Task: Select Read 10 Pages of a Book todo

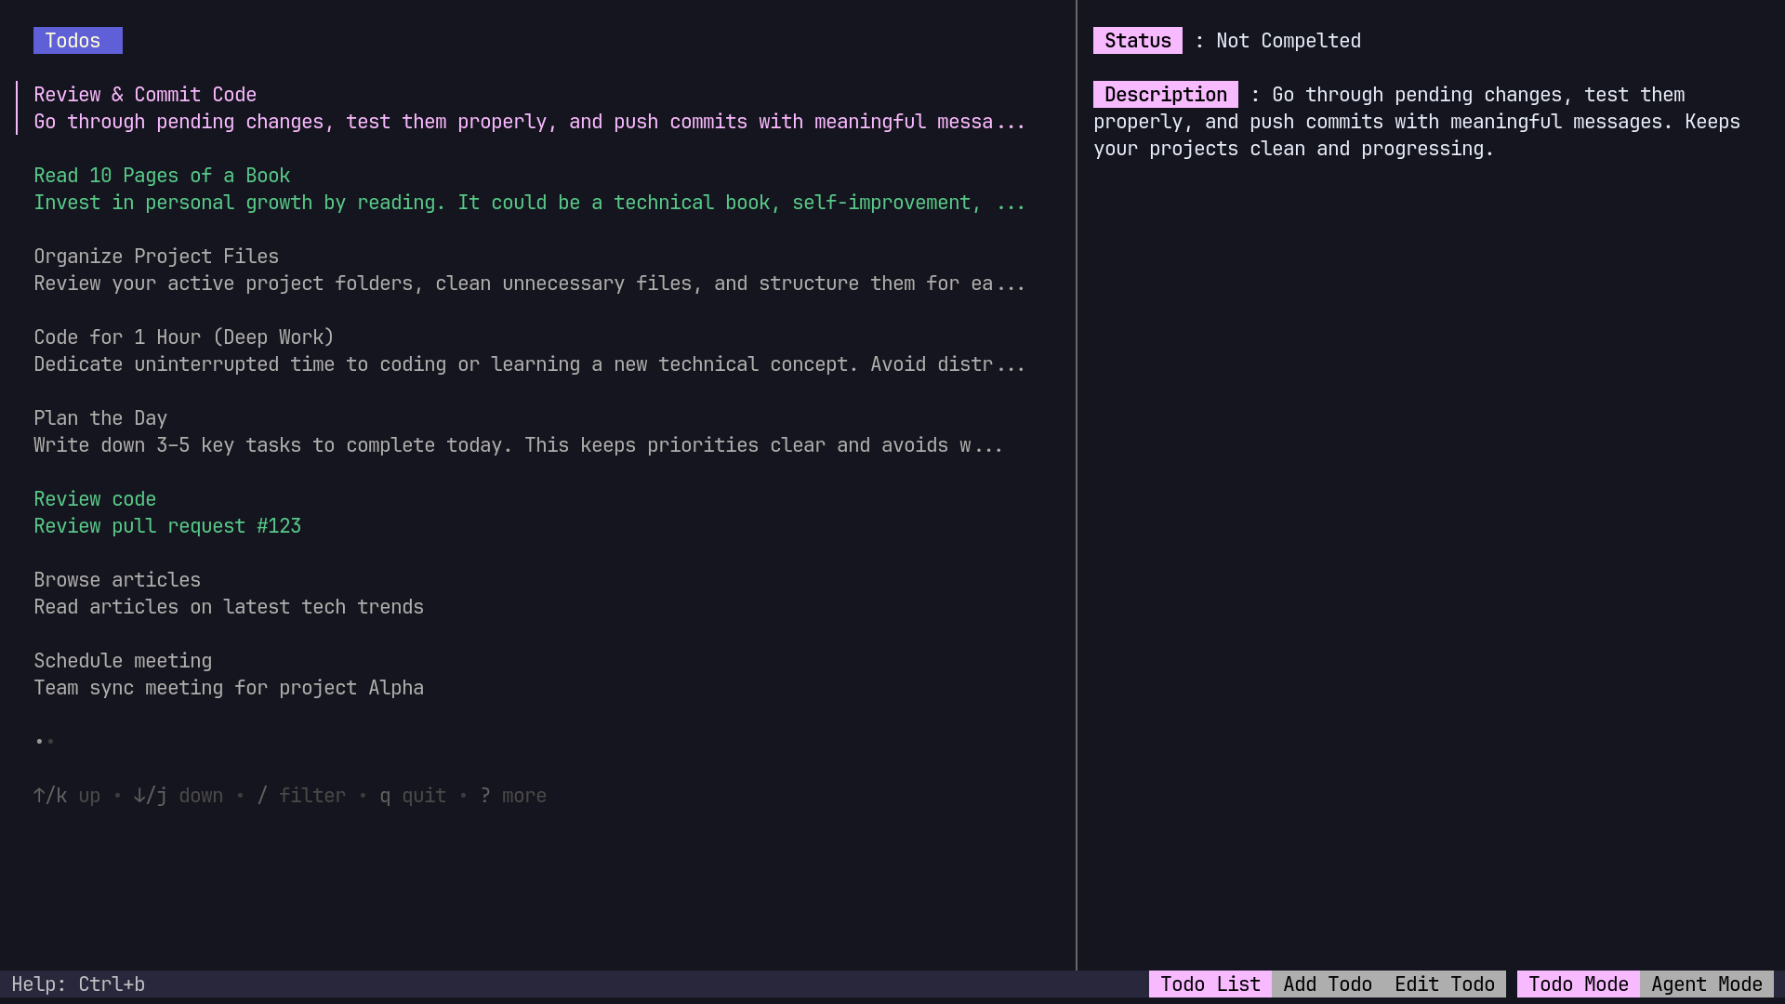Action: [162, 176]
